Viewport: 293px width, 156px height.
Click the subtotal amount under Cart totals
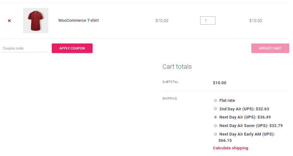coord(219,83)
